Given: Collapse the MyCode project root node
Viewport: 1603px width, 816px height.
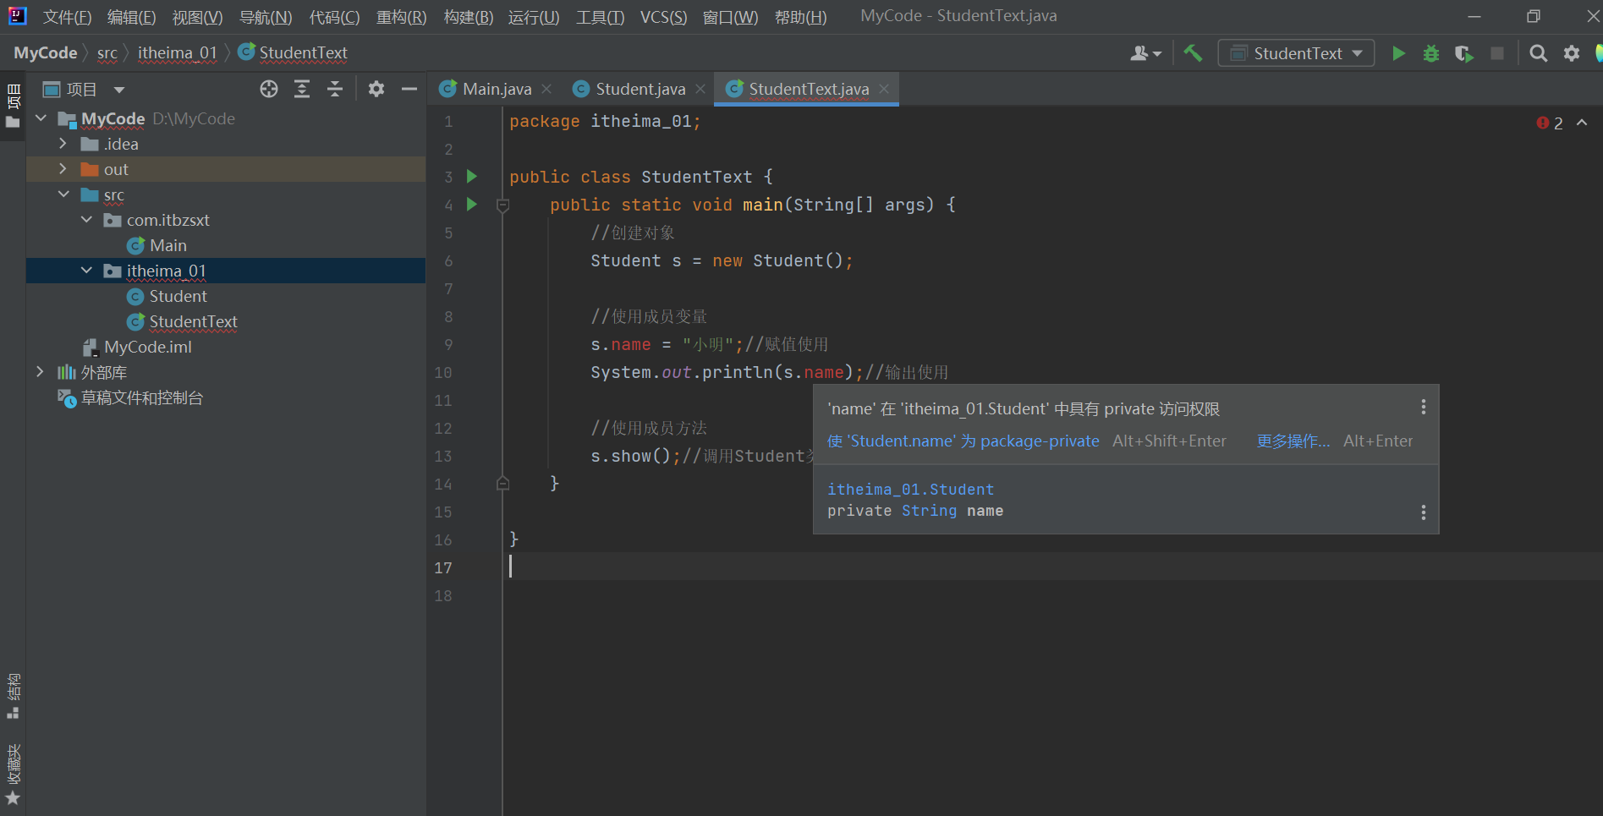Looking at the screenshot, I should [x=41, y=118].
